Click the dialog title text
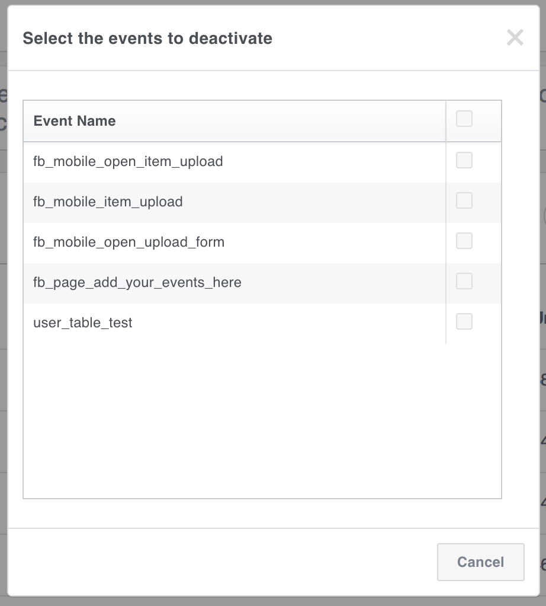Image resolution: width=546 pixels, height=606 pixels. 147,38
